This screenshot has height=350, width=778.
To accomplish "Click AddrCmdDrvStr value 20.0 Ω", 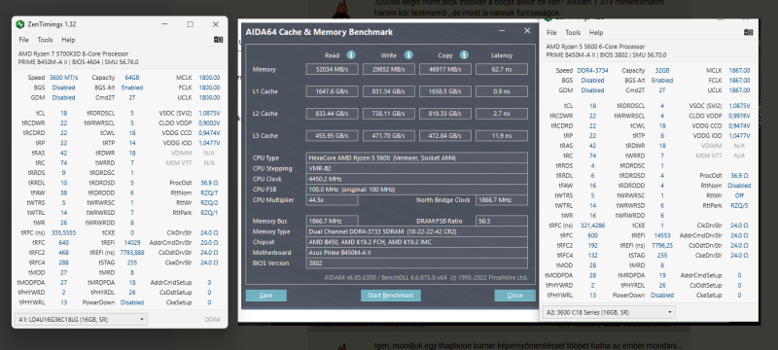I will coord(209,242).
